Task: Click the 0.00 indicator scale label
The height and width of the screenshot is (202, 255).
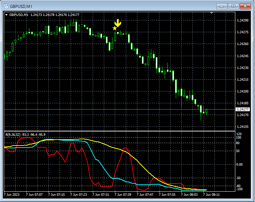Action: [239, 165]
